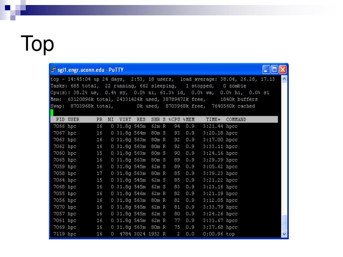The width and height of the screenshot is (343, 257).
Task: Click the scrollbar thumb in PuTTY
Action: click(284, 223)
